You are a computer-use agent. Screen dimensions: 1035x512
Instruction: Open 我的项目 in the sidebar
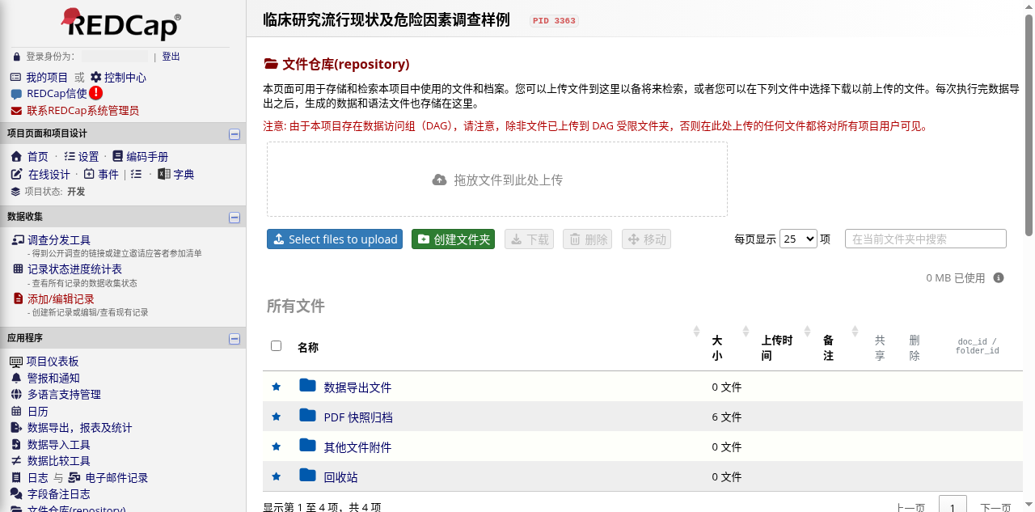pyautogui.click(x=47, y=78)
